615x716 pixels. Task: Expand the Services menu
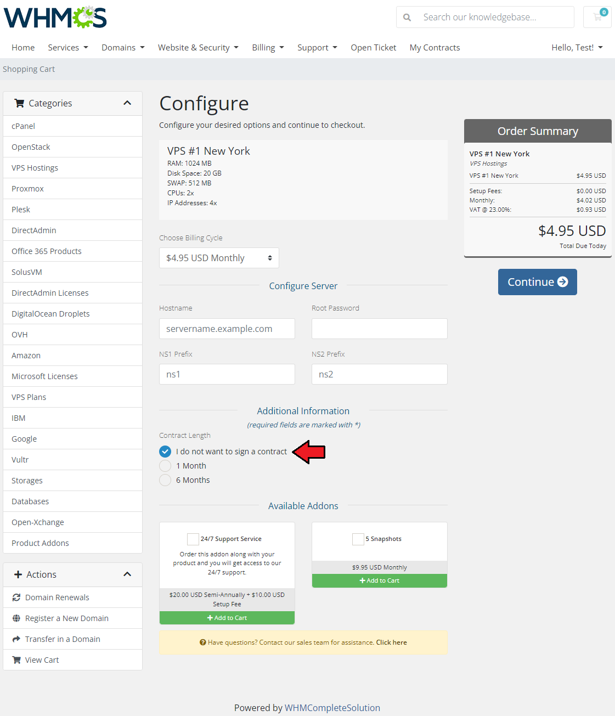tap(68, 48)
